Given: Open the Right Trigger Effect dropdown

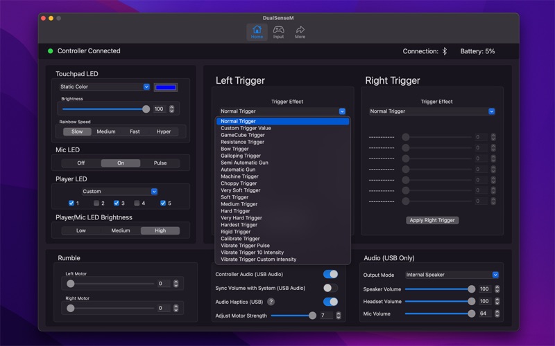Looking at the screenshot, I should click(432, 111).
